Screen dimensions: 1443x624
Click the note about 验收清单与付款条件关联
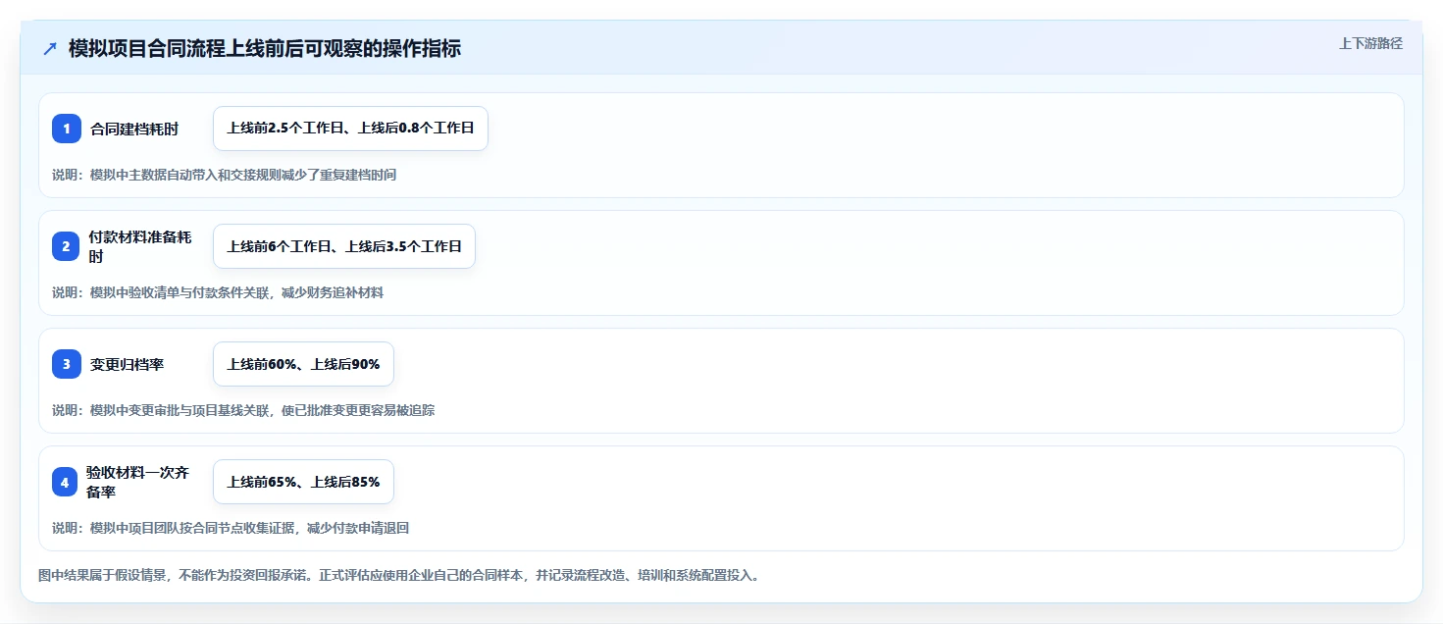point(218,292)
